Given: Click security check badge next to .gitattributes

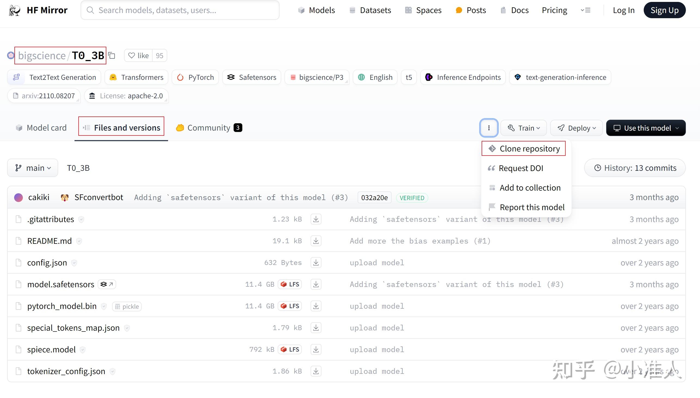Looking at the screenshot, I should tap(81, 219).
